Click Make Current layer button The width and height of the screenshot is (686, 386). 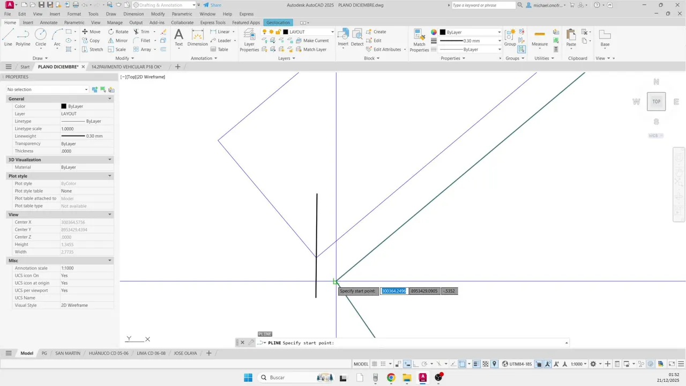[312, 41]
